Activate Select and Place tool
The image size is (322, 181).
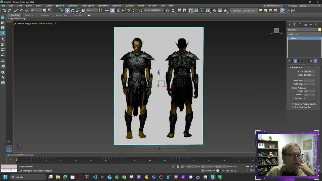click(84, 10)
